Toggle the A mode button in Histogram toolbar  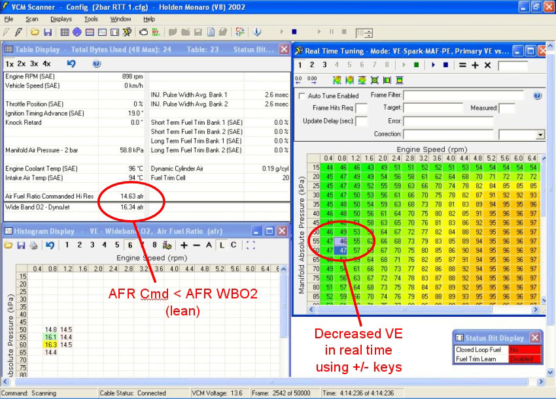point(209,245)
